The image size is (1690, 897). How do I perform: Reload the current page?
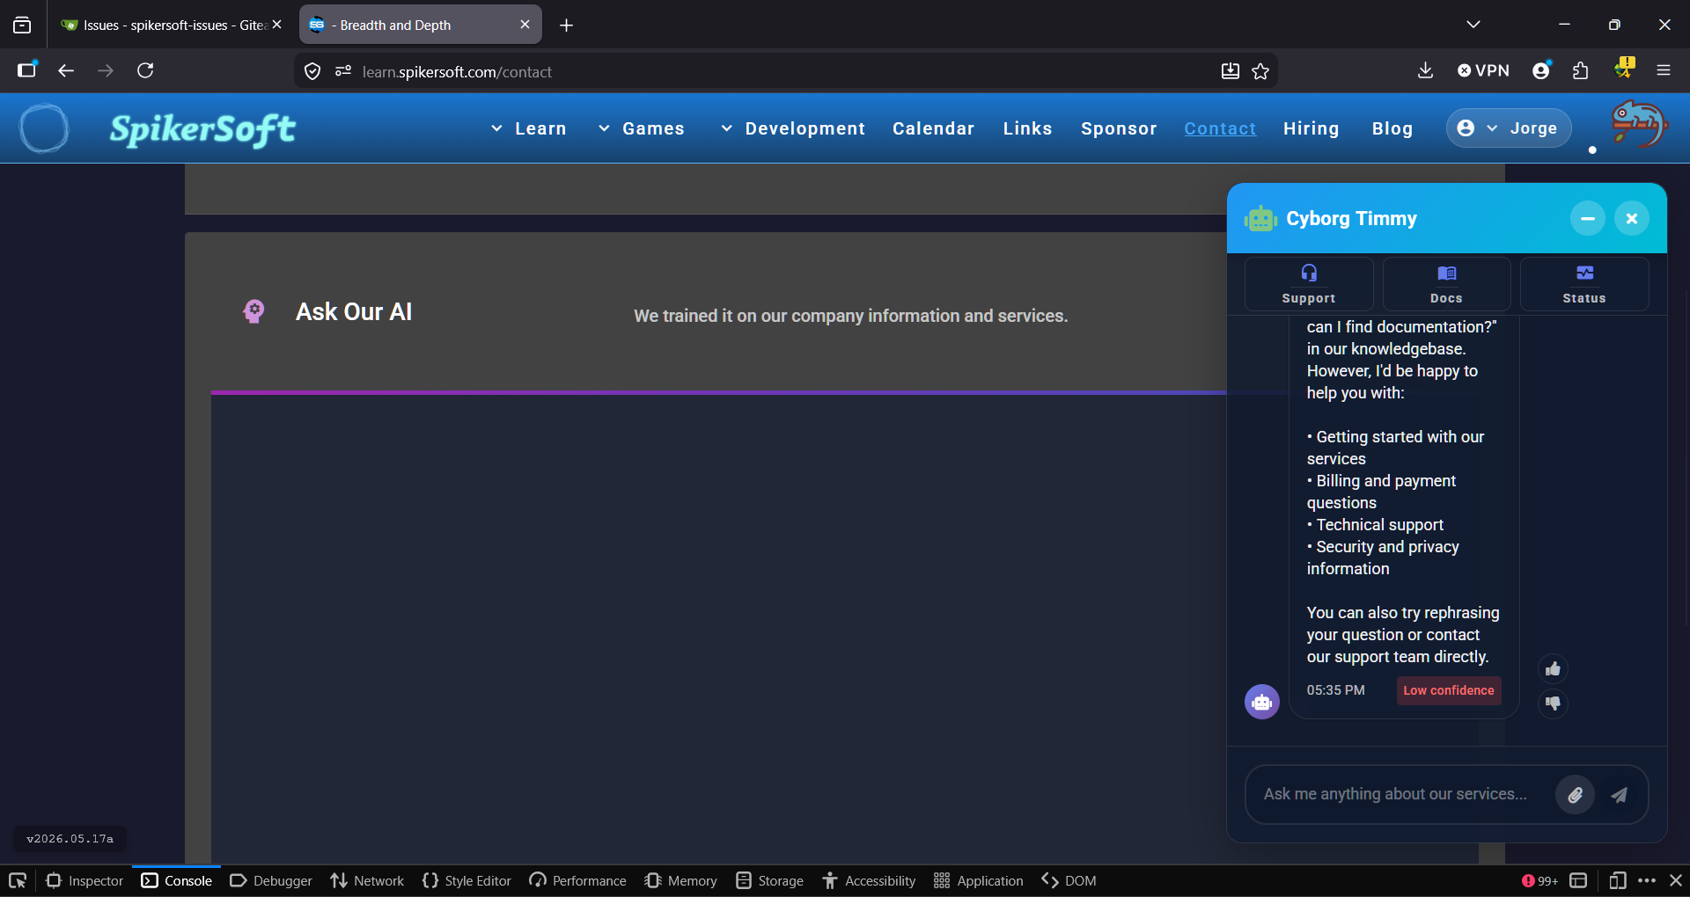point(145,70)
